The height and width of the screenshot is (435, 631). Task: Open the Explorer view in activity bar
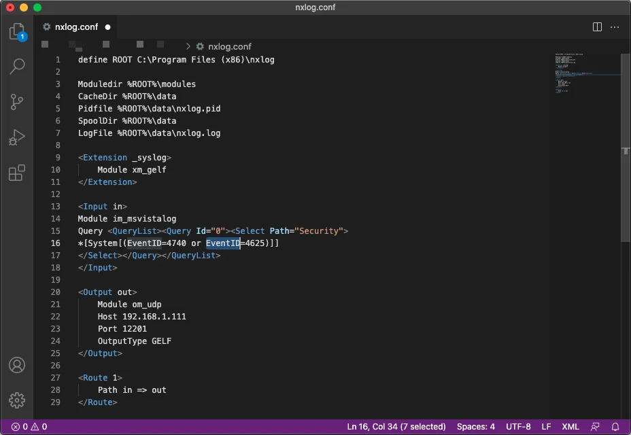pos(17,31)
